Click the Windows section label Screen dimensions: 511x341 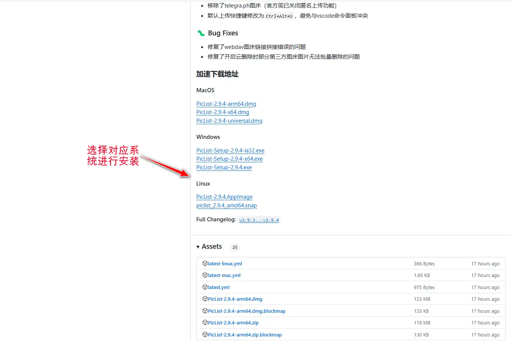coord(208,137)
